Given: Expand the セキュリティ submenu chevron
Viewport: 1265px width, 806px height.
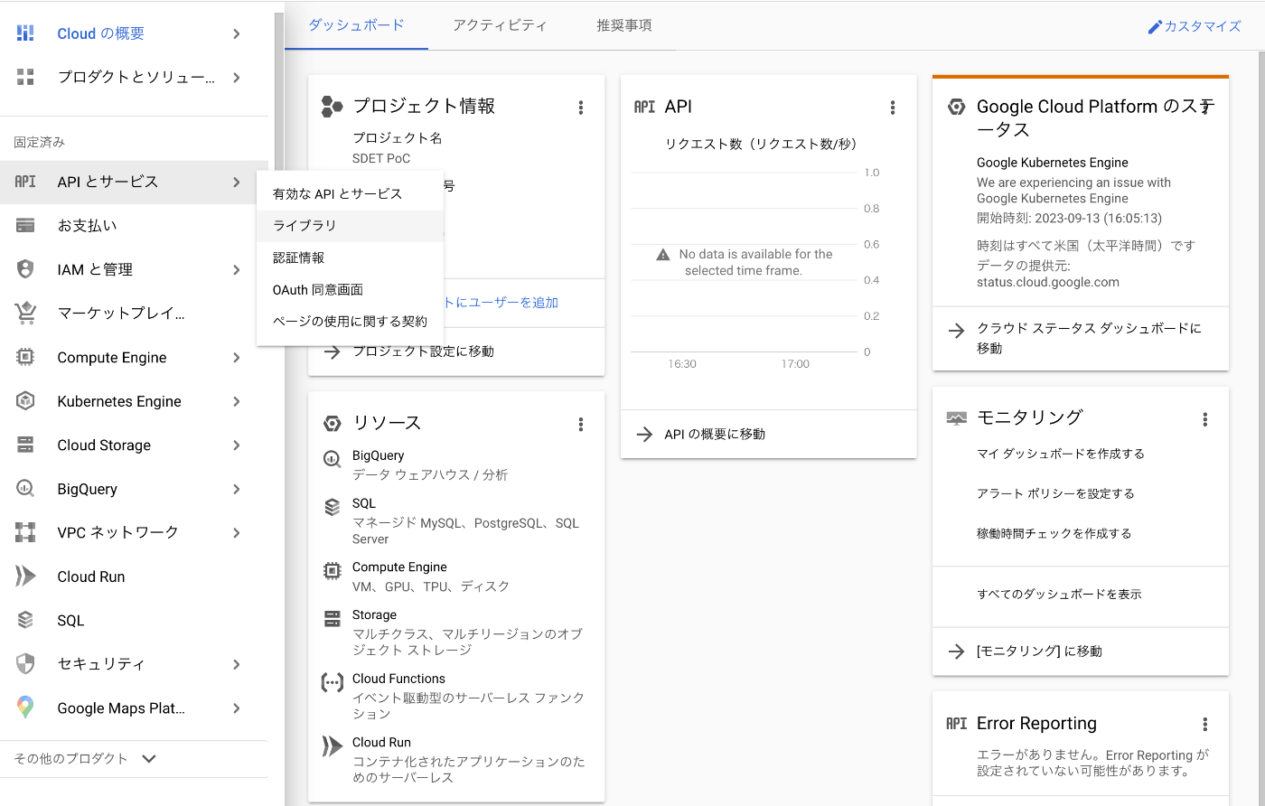Looking at the screenshot, I should pos(237,664).
